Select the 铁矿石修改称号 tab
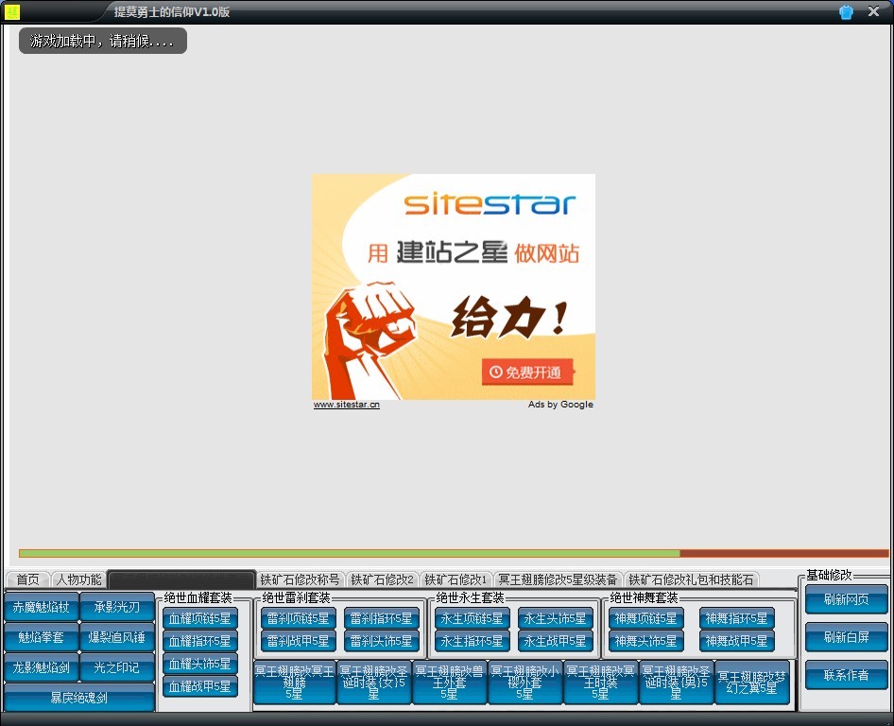The width and height of the screenshot is (894, 726). pyautogui.click(x=300, y=579)
